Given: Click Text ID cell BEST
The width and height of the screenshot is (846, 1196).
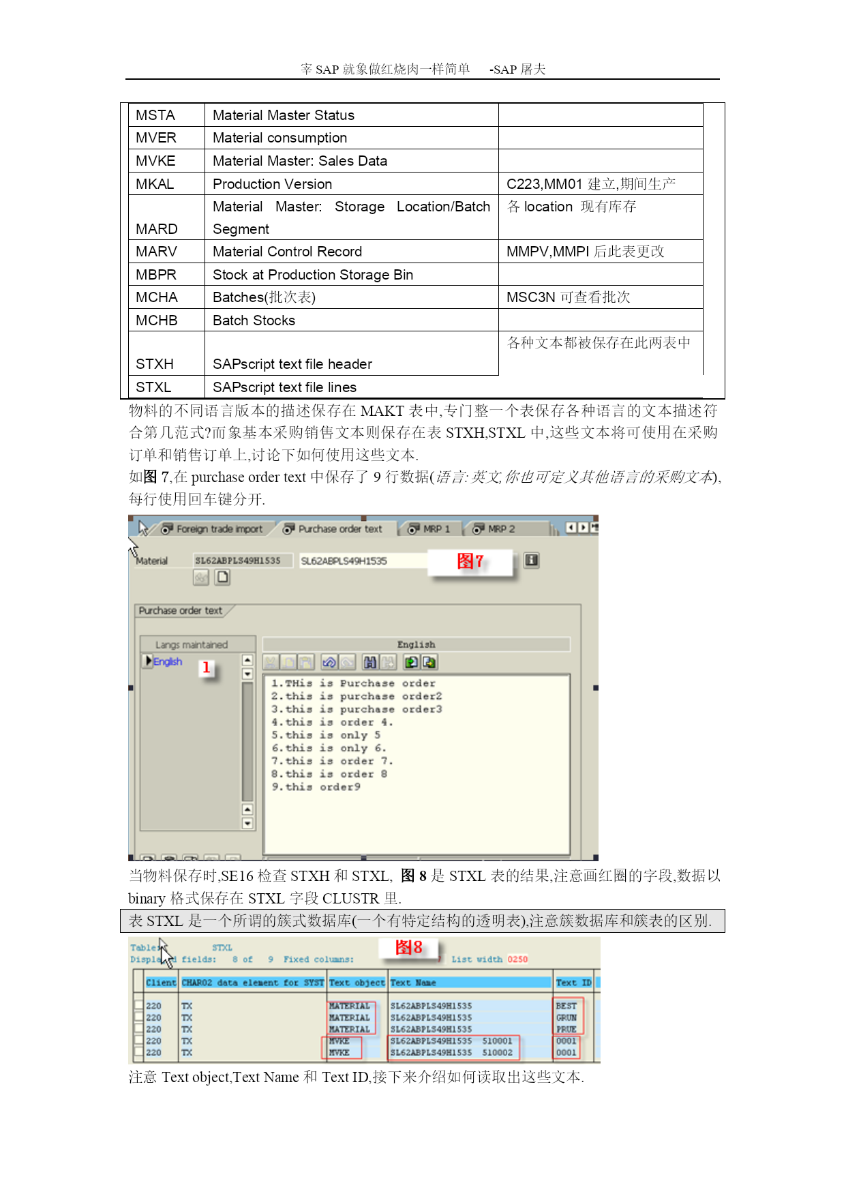Looking at the screenshot, I should point(566,1006).
